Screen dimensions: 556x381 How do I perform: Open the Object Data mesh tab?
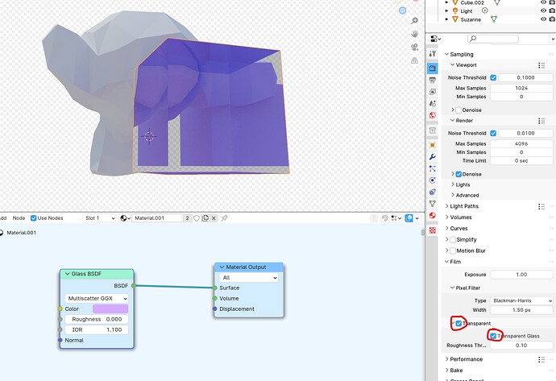(432, 204)
